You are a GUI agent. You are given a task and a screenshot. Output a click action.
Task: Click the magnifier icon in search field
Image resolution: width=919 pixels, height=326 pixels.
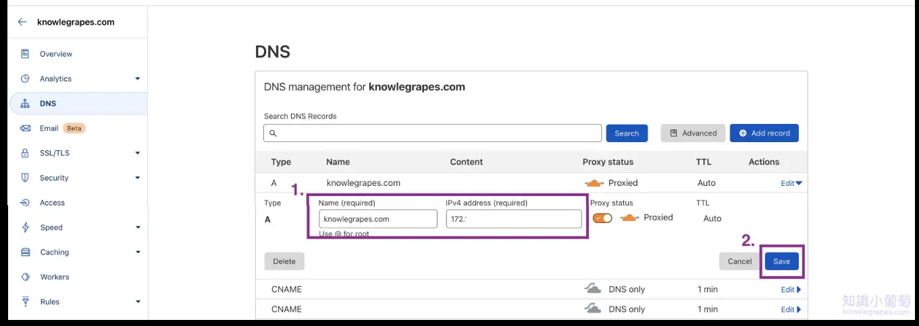[273, 133]
